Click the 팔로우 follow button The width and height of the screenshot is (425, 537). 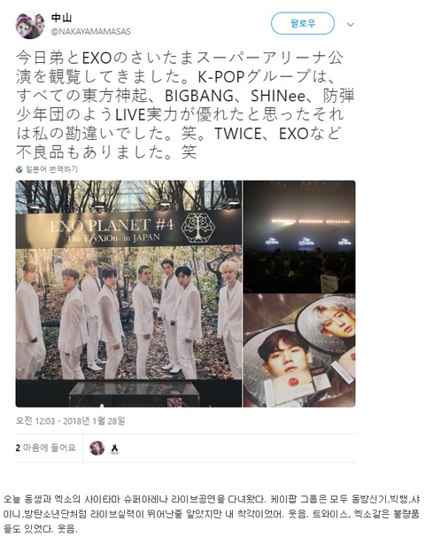[303, 24]
